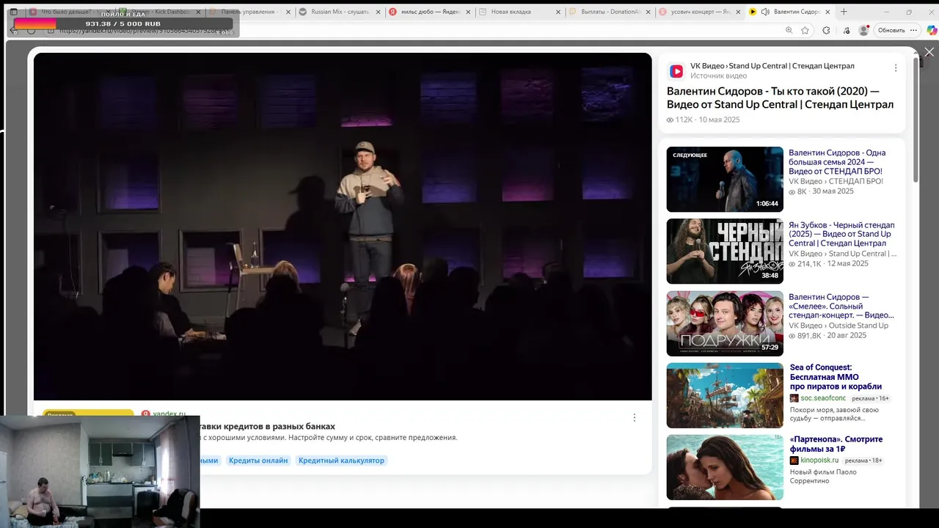Click the zoom magnifier icon in address bar
The image size is (939, 528).
(789, 30)
